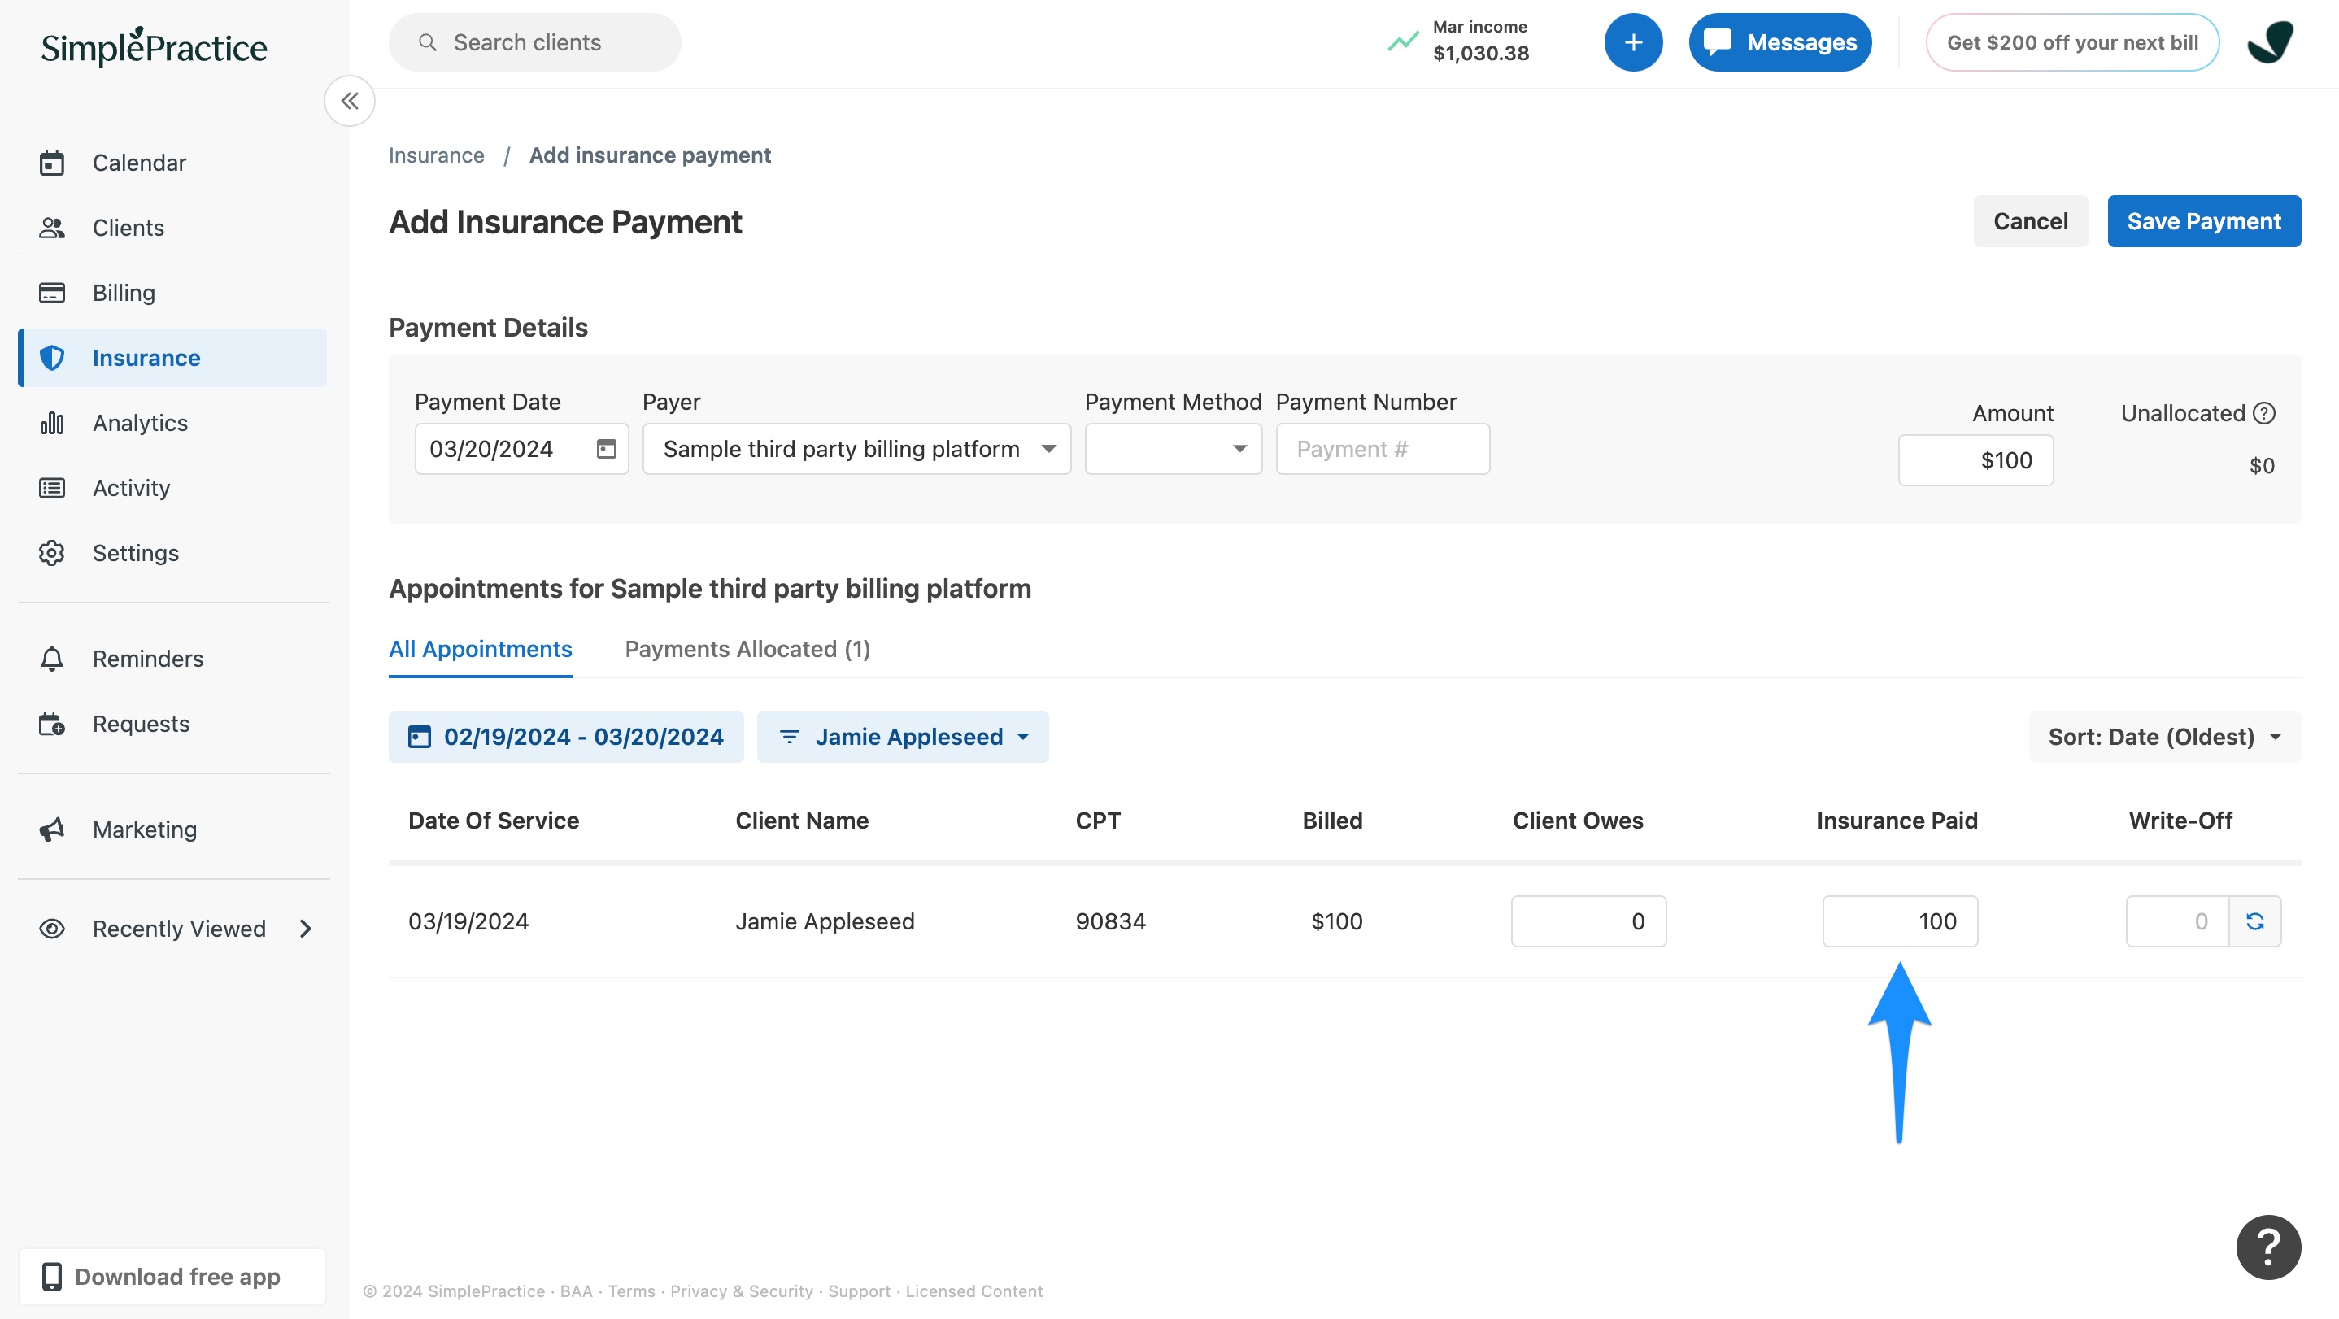Viewport: 2339px width, 1319px height.
Task: Click the Write-Off refresh icon
Action: point(2254,921)
